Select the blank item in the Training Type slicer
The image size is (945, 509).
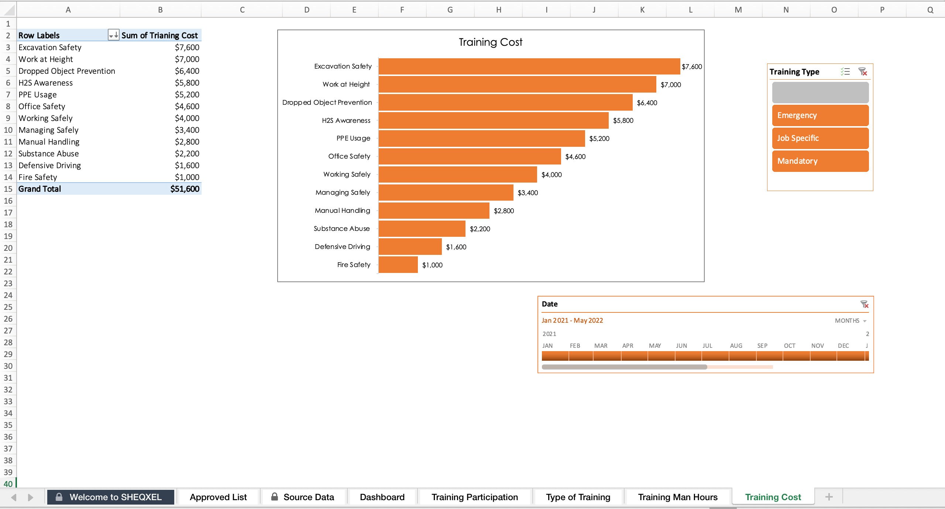pyautogui.click(x=820, y=92)
